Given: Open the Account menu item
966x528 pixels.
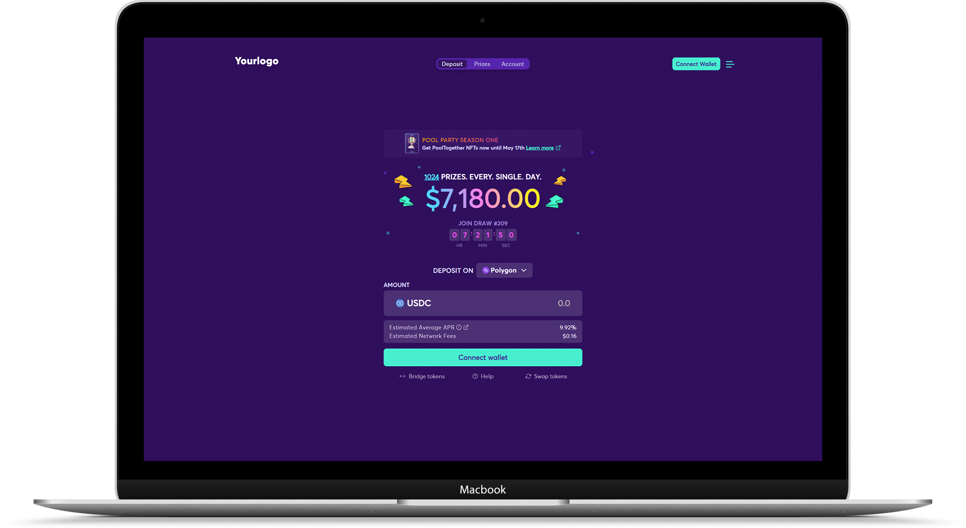Looking at the screenshot, I should click(x=513, y=64).
